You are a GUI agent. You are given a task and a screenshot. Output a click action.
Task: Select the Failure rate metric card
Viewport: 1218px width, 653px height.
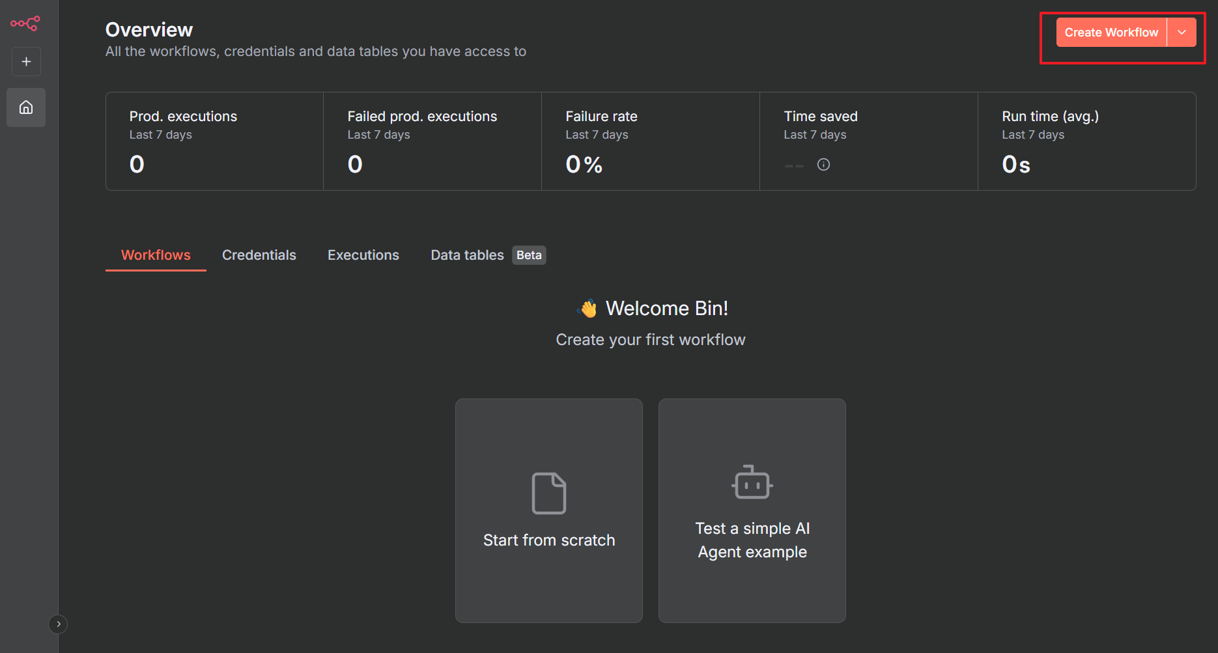[651, 141]
